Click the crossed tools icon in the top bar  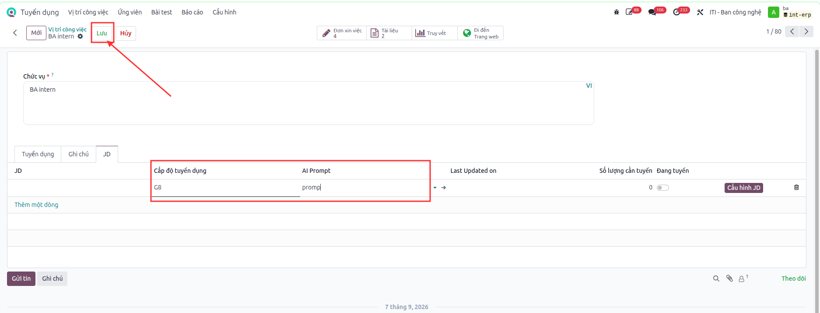click(700, 12)
